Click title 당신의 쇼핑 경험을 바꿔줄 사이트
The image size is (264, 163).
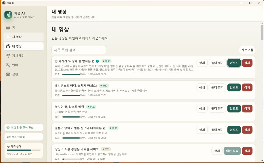pos(77,149)
